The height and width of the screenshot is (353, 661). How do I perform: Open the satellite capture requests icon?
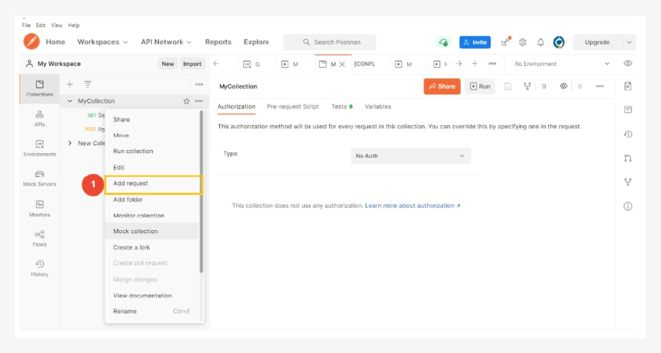tap(505, 42)
